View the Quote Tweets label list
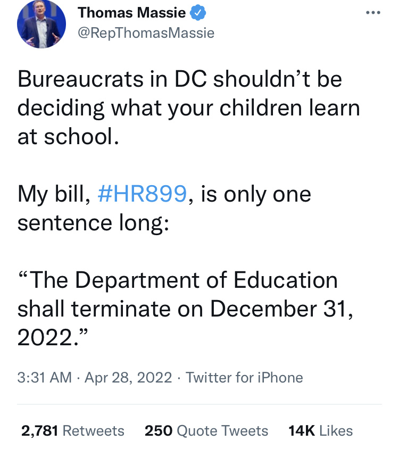 [x=222, y=430]
